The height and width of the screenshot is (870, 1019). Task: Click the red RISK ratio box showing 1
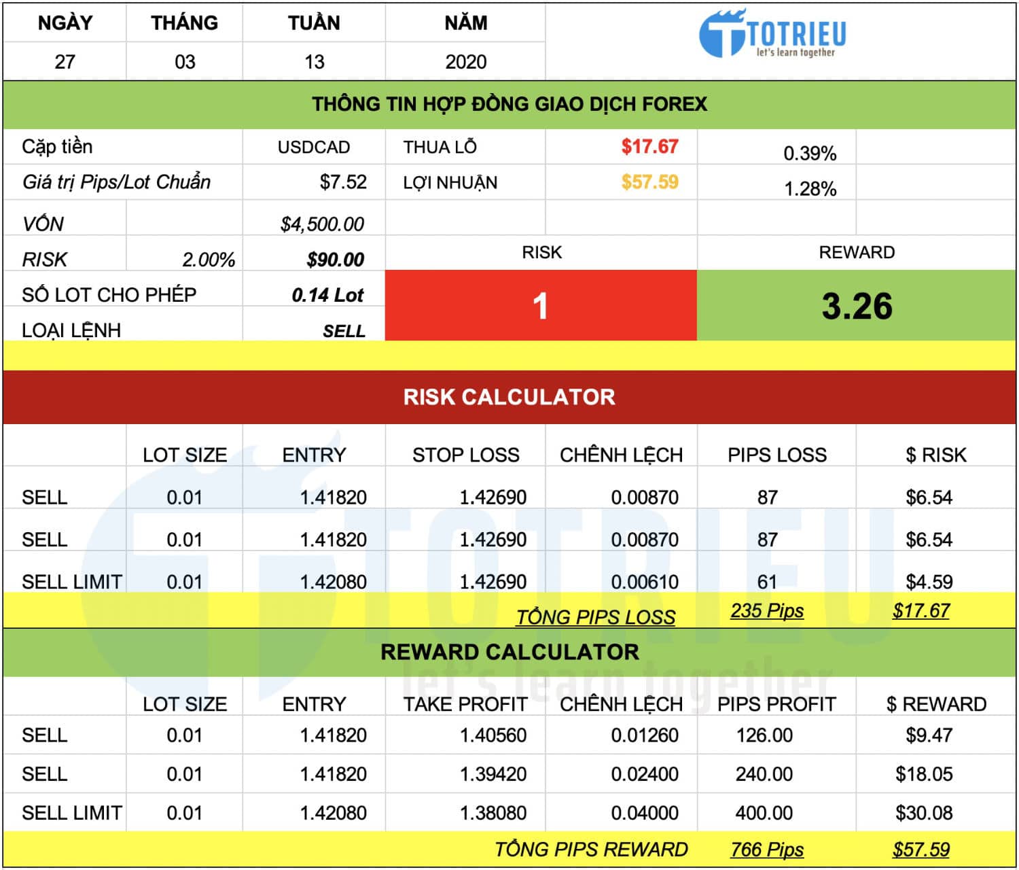[541, 306]
